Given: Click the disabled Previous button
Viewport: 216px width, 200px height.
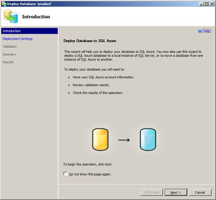Looking at the screenshot, I should [x=152, y=192].
